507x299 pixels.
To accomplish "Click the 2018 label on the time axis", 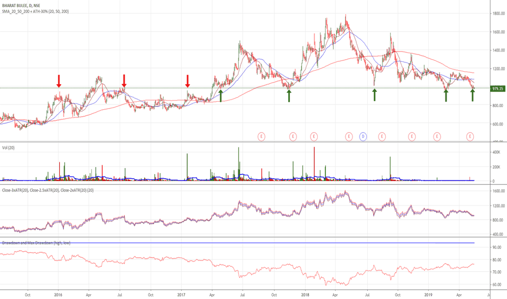I will [x=305, y=295].
